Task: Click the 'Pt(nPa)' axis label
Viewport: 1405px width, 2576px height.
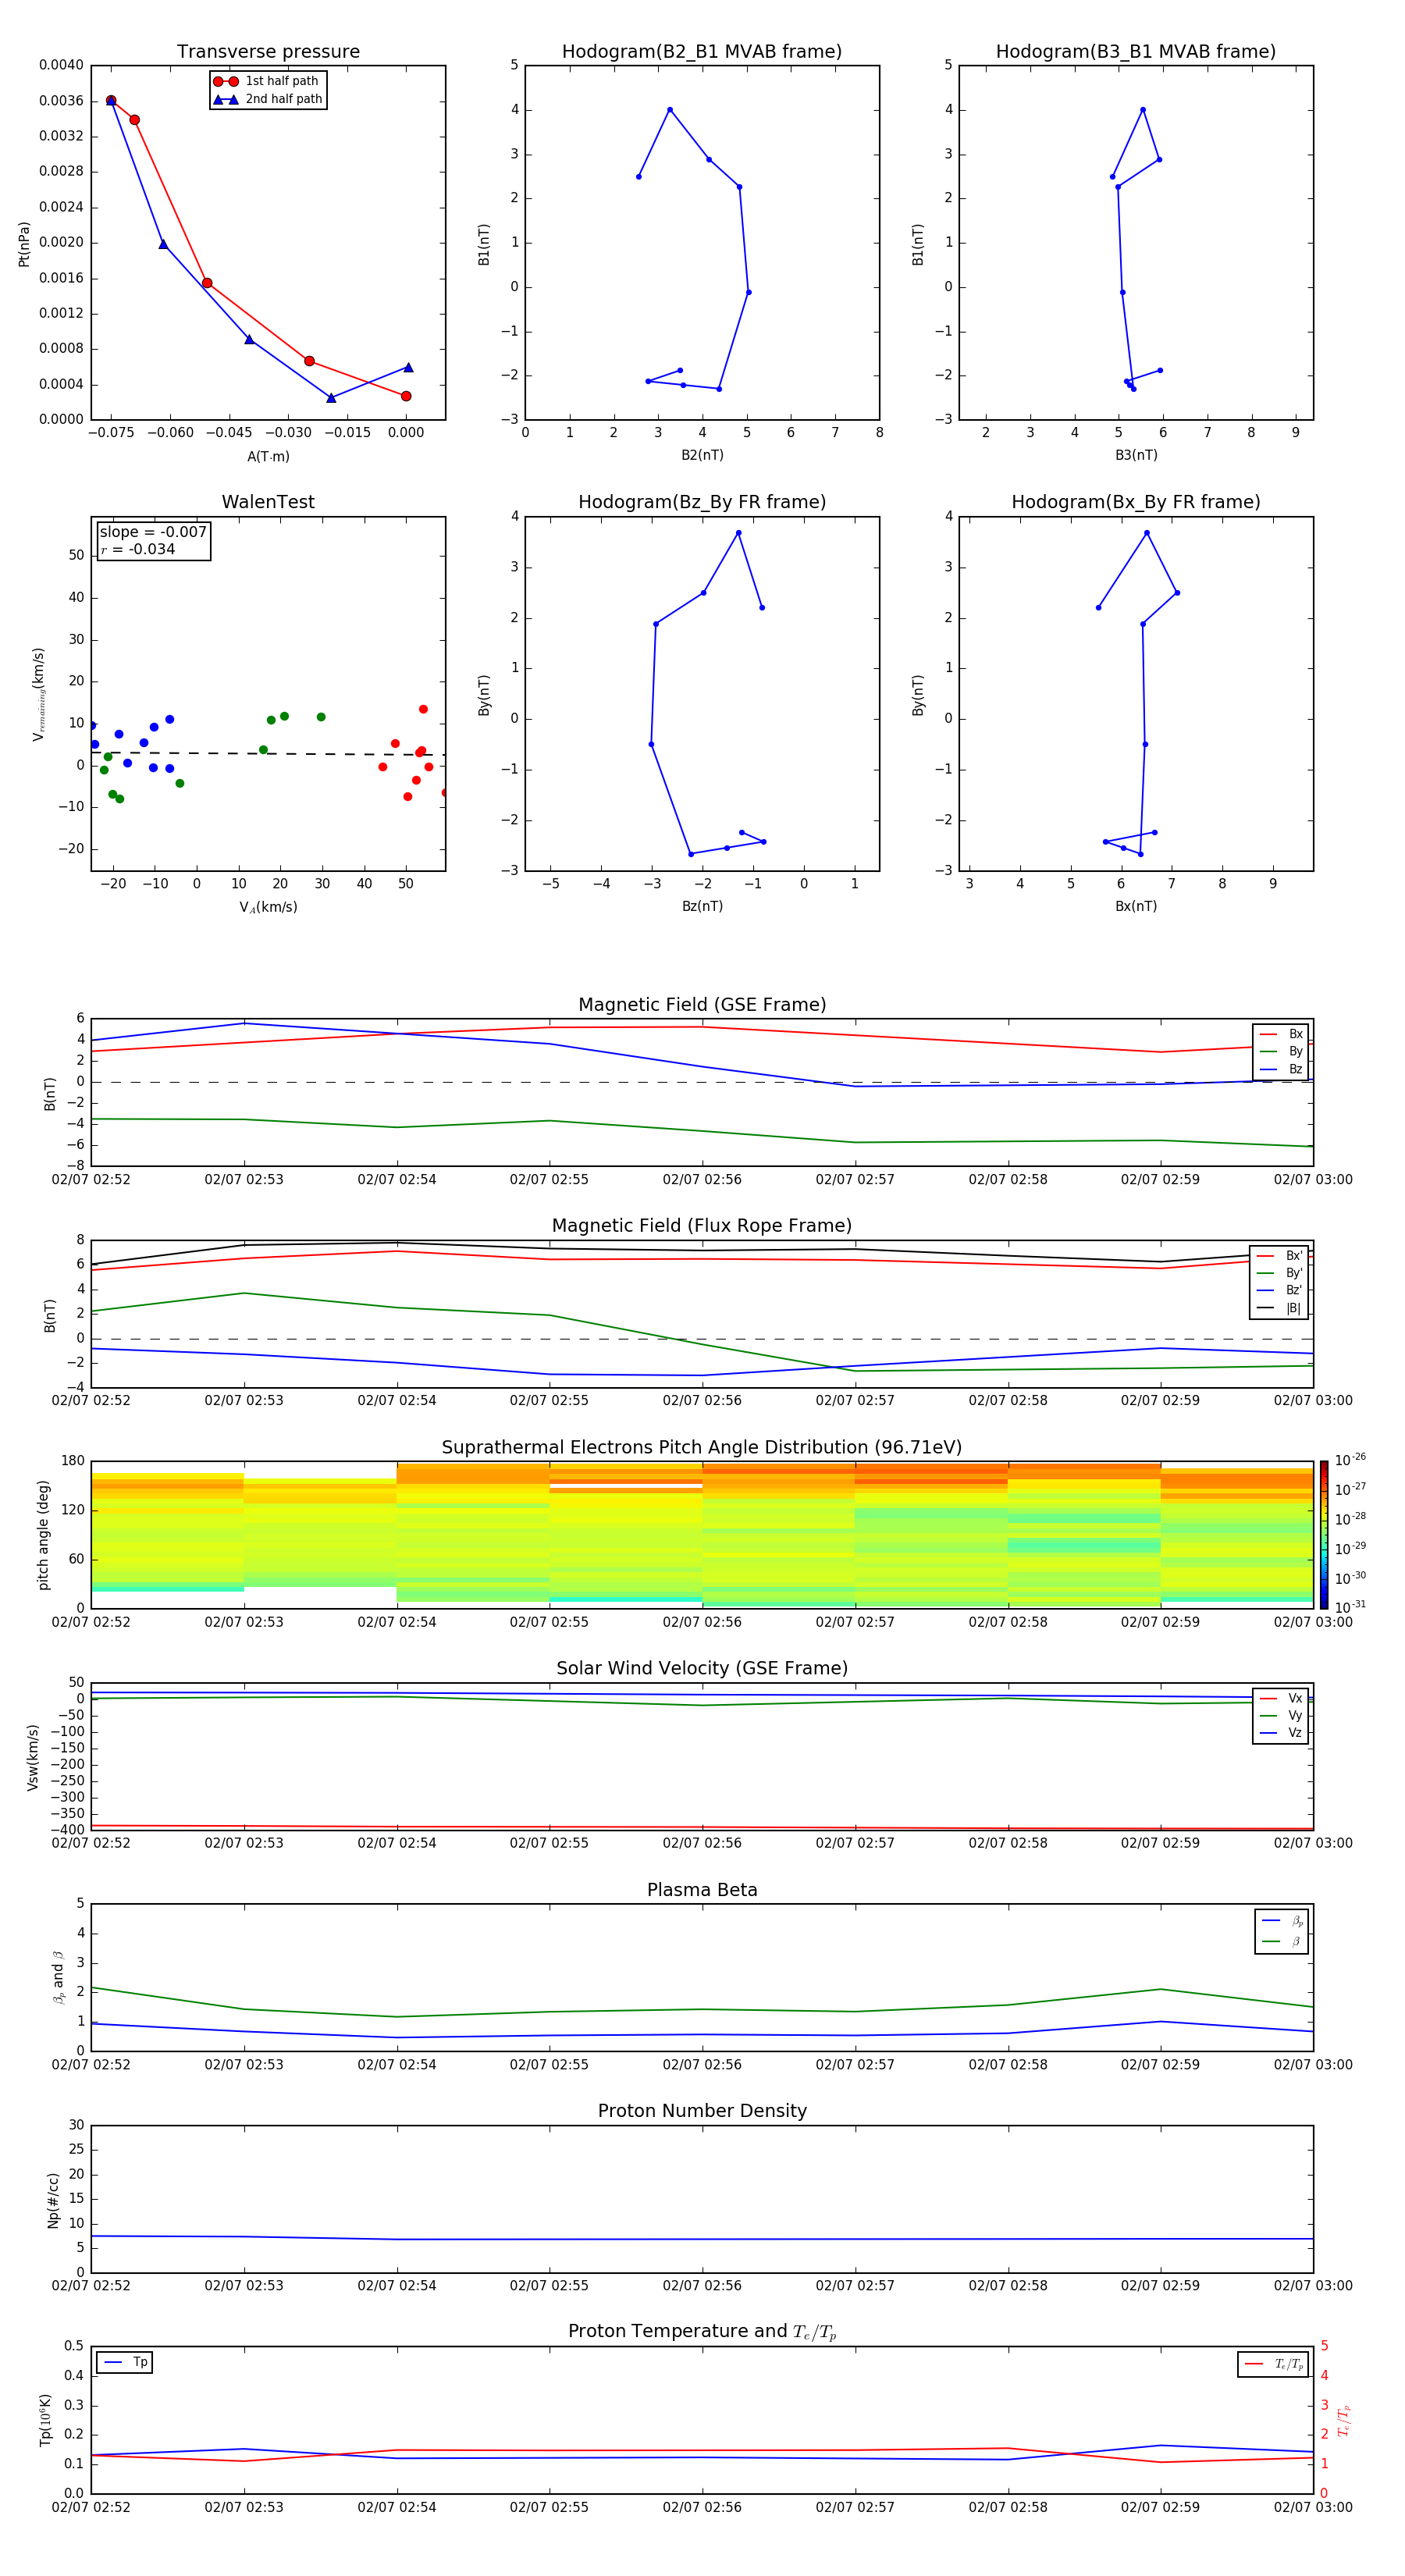Action: pos(24,244)
